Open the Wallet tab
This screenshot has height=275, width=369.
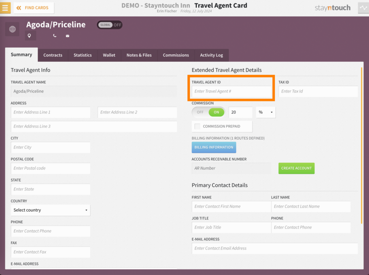click(109, 55)
